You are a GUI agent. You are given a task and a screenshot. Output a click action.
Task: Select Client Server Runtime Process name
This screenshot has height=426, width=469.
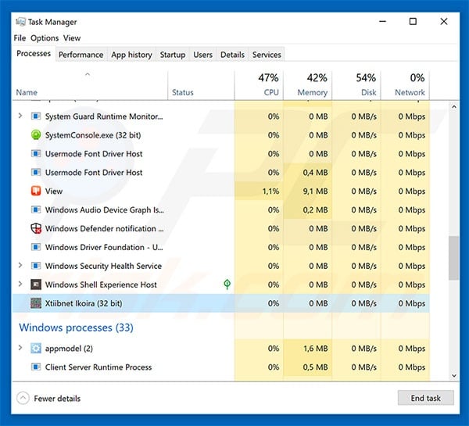(x=98, y=367)
